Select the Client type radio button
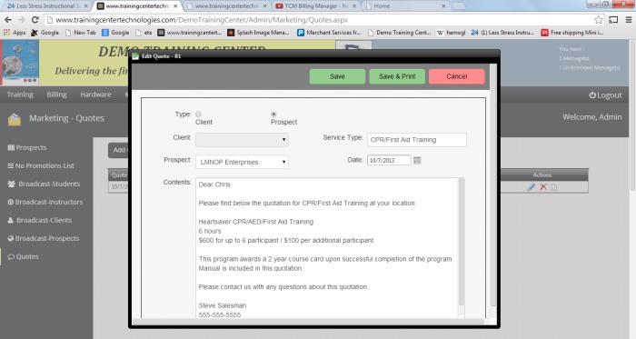The width and height of the screenshot is (636, 339). tap(198, 115)
